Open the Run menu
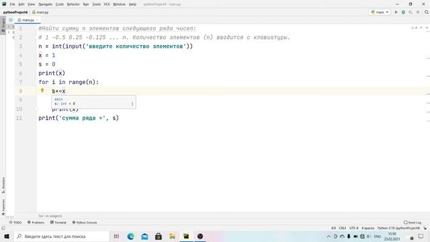 pyautogui.click(x=86, y=4)
